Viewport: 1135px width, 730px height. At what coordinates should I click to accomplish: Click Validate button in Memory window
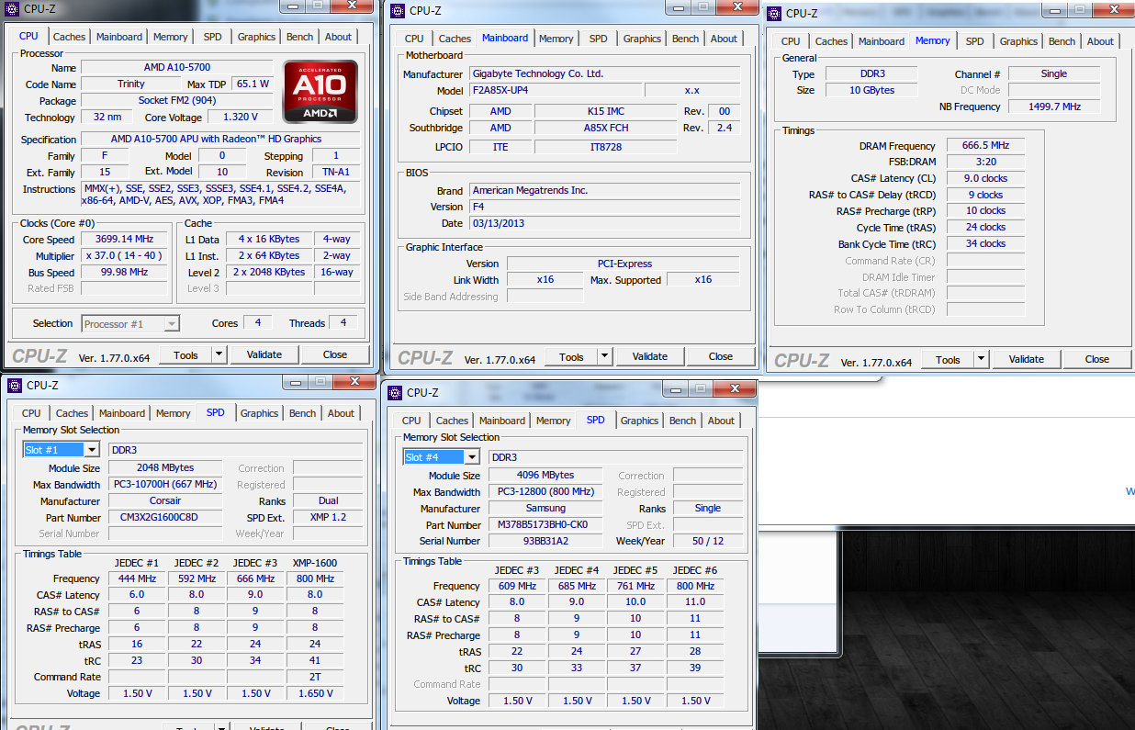[1027, 359]
